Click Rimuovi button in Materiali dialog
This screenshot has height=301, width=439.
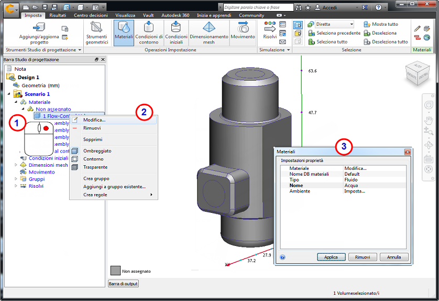pyautogui.click(x=363, y=257)
